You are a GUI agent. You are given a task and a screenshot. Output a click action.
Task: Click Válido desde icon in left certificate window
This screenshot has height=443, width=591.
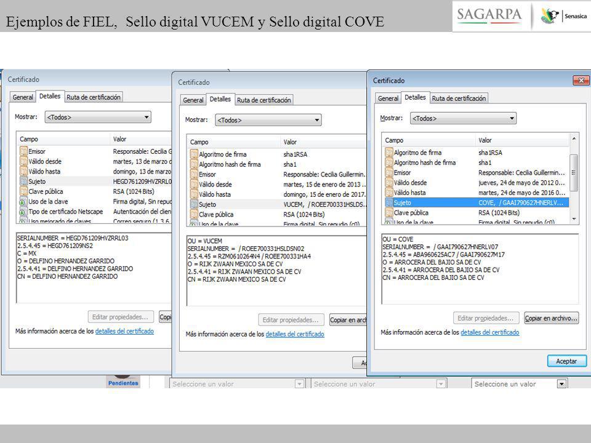[x=24, y=161]
